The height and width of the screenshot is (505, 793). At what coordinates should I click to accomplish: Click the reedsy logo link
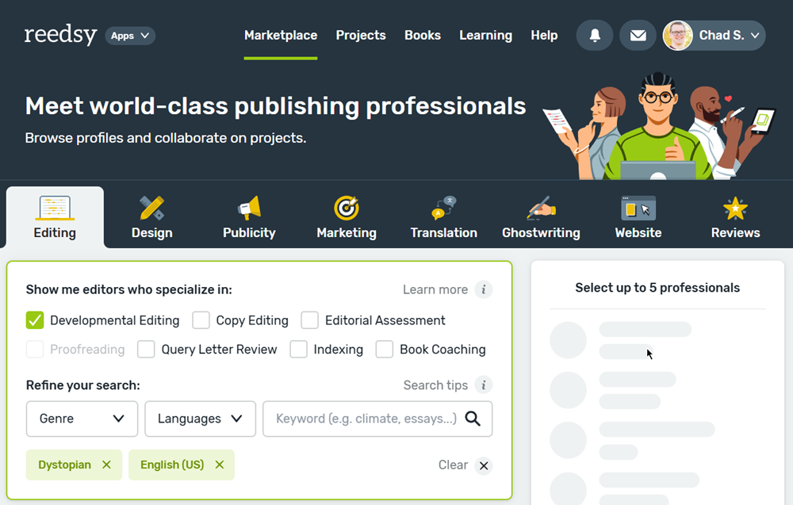pos(60,36)
